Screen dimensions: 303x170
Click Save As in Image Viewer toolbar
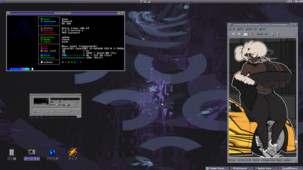[262, 34]
